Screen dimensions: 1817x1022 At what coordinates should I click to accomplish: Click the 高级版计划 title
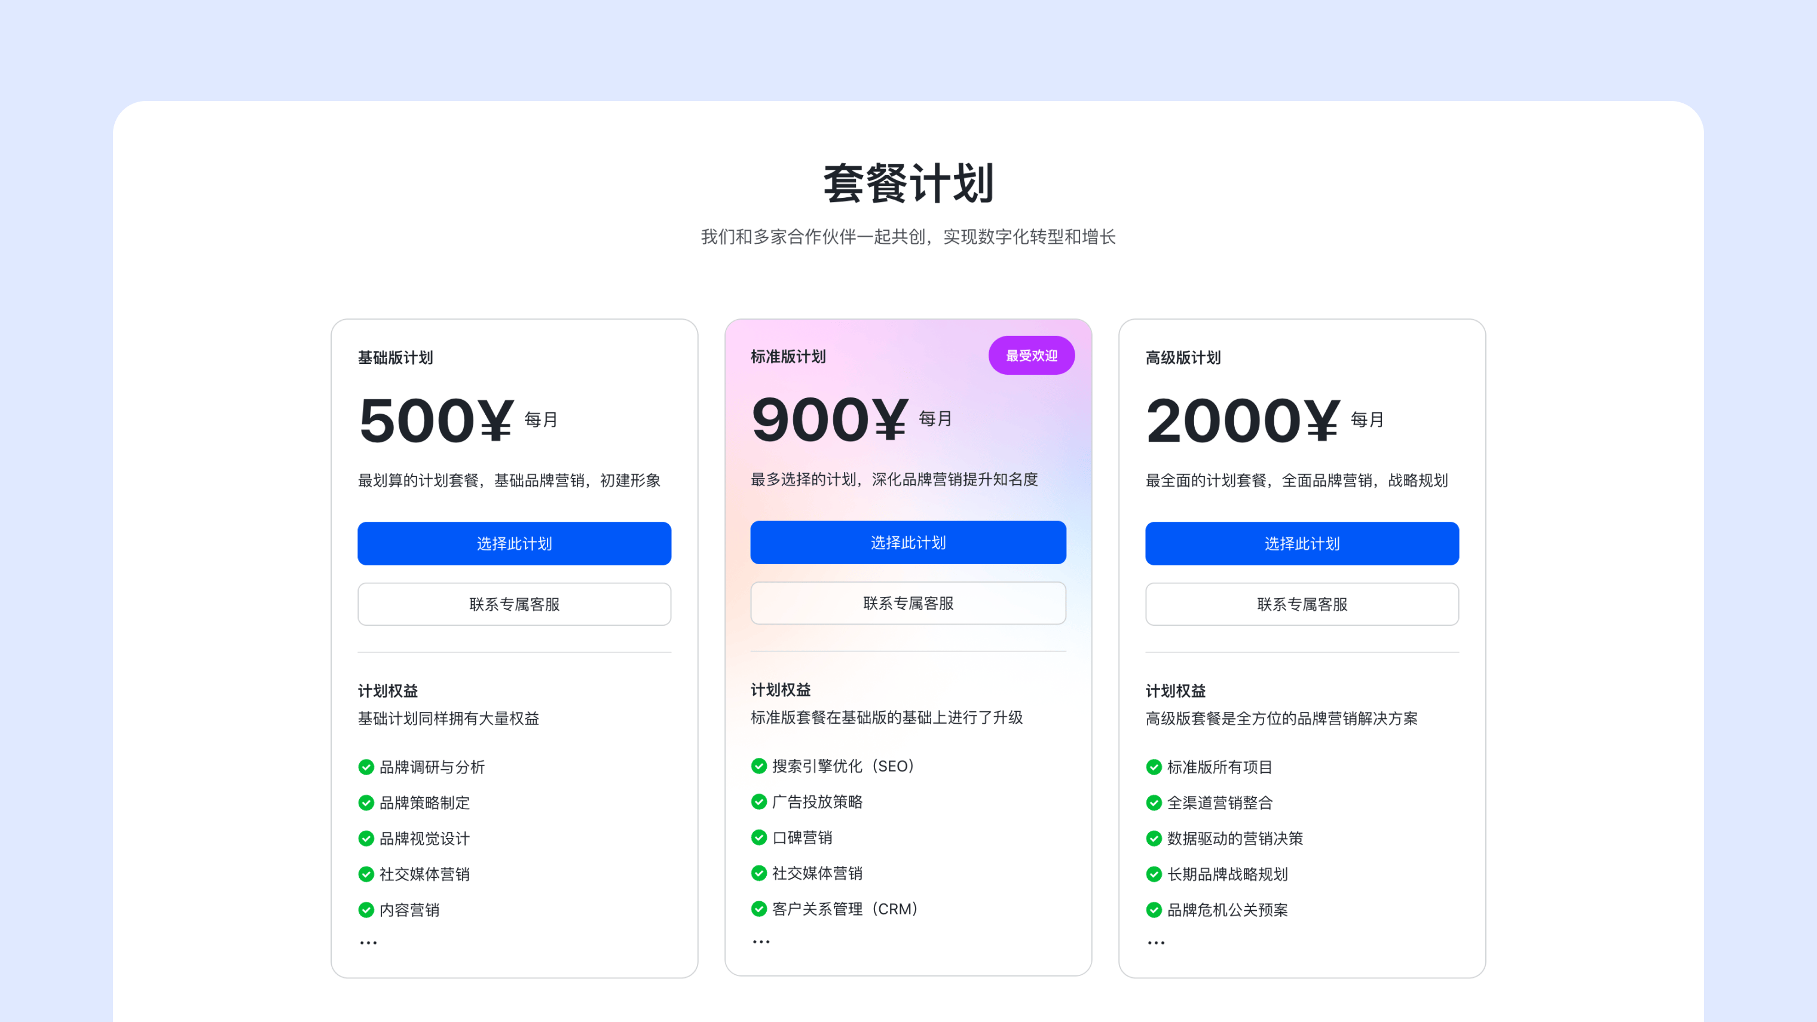(x=1183, y=357)
